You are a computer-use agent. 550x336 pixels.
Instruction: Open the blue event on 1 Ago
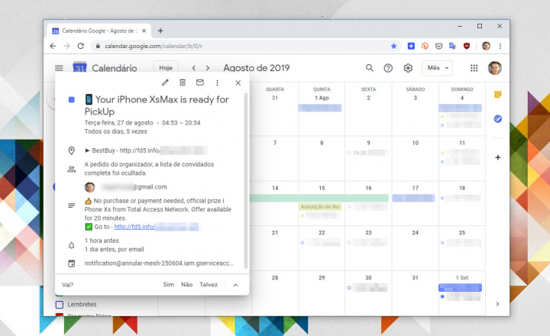[x=320, y=108]
